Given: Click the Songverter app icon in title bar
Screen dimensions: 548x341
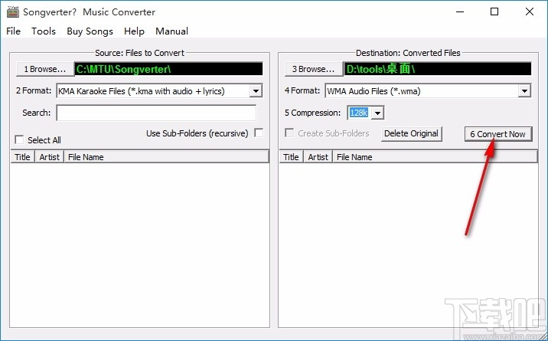Looking at the screenshot, I should pos(13,12).
